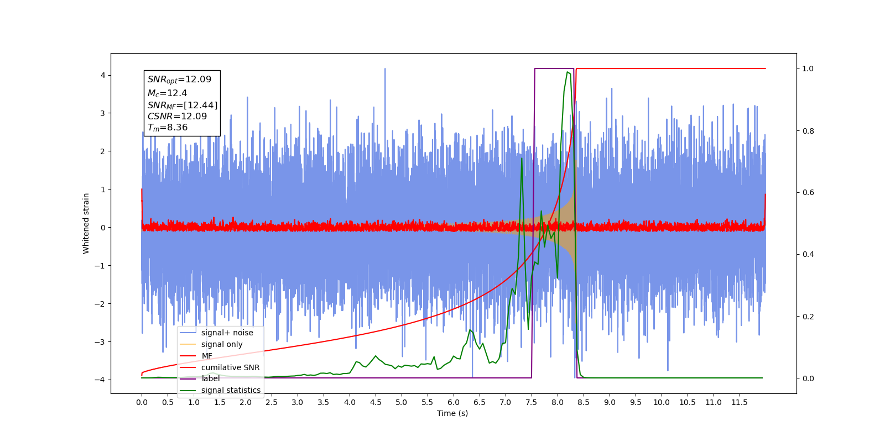Click the 8.5 tick on time axis
This screenshot has width=885, height=442.
pos(584,402)
